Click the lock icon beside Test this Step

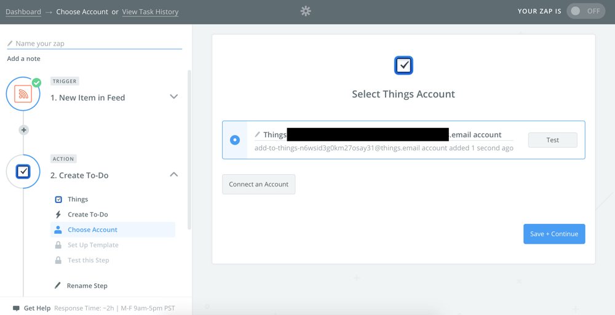58,260
